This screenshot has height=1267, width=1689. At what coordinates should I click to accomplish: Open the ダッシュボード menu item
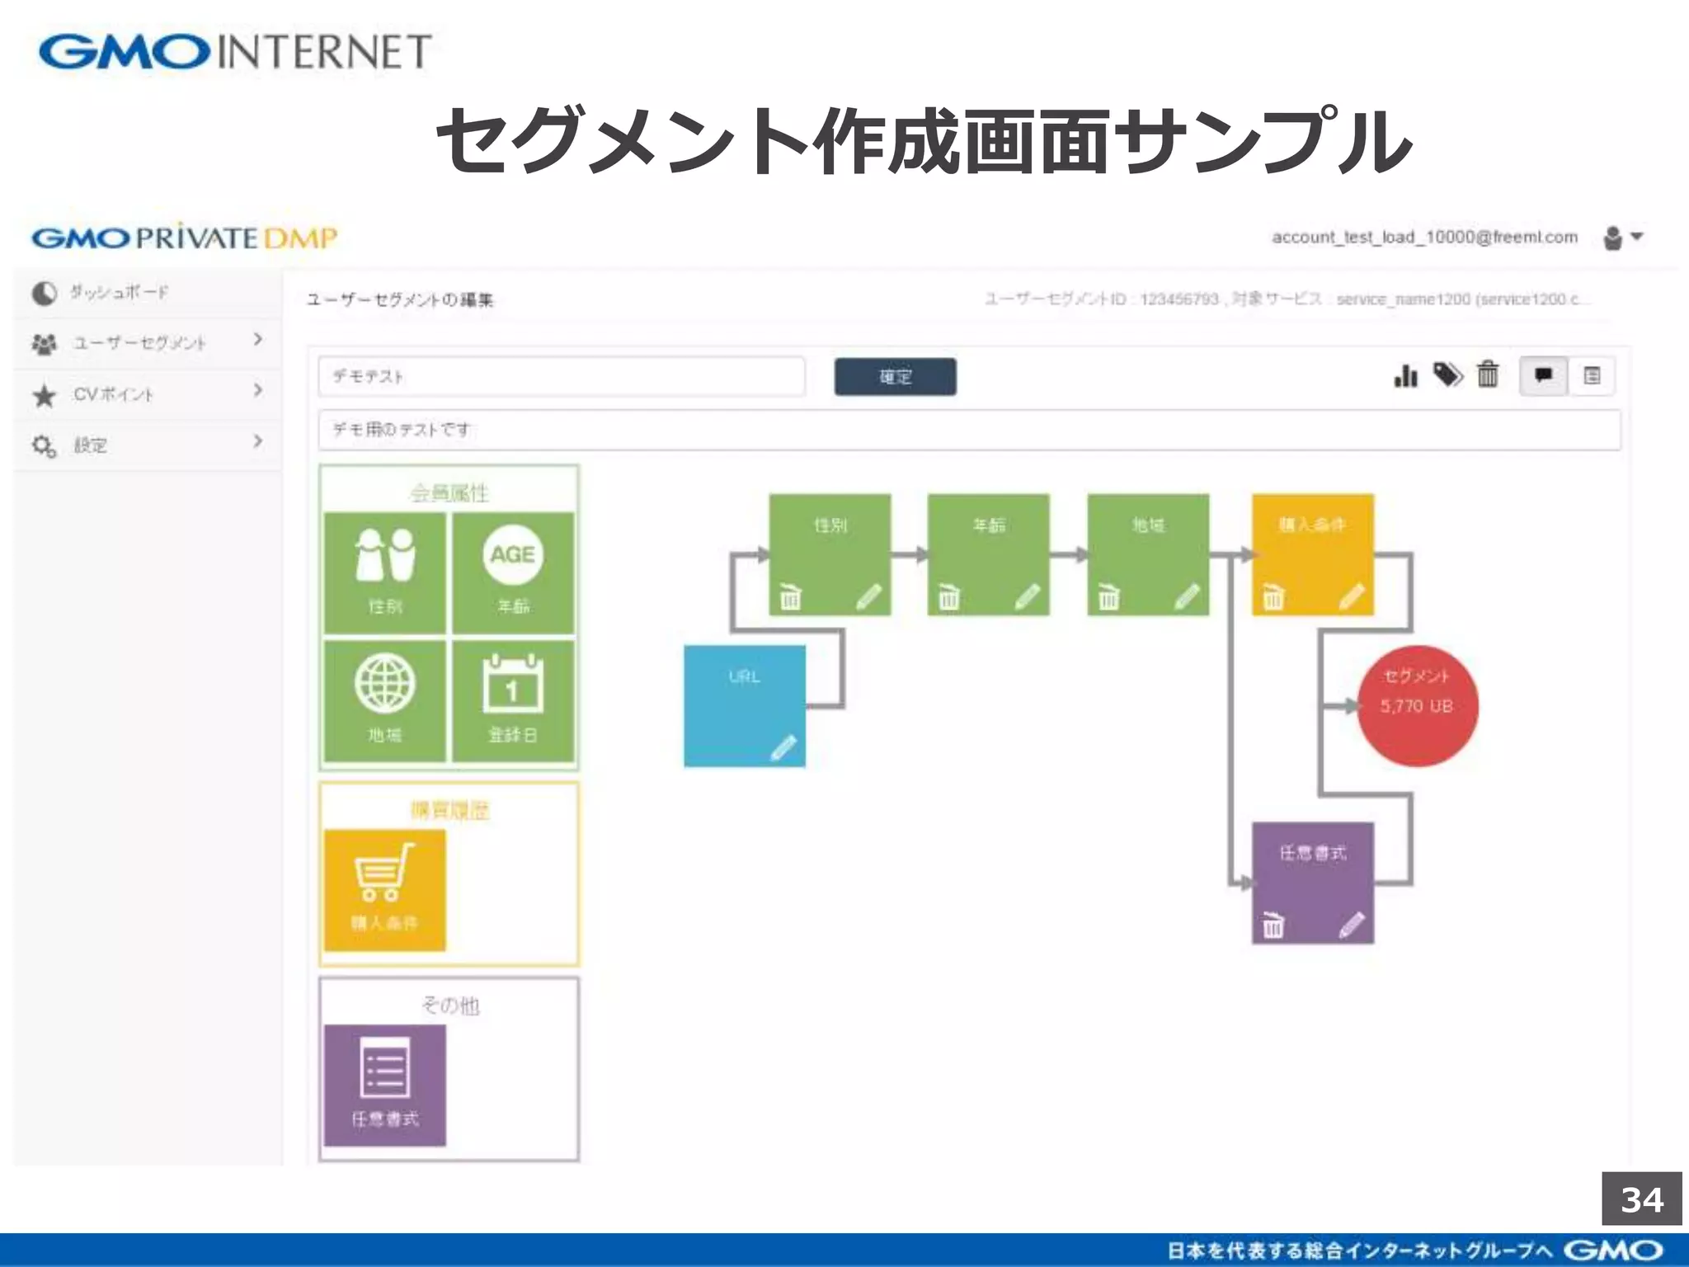point(120,292)
